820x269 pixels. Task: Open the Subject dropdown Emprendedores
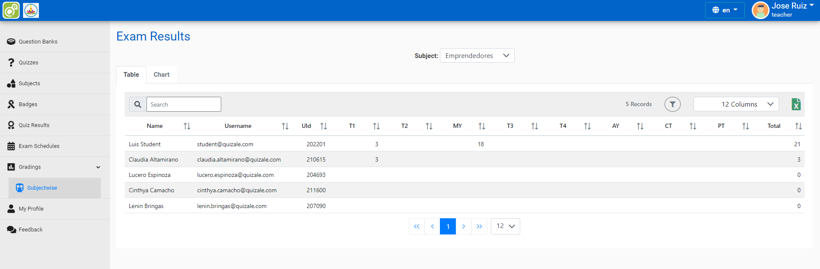pyautogui.click(x=477, y=56)
